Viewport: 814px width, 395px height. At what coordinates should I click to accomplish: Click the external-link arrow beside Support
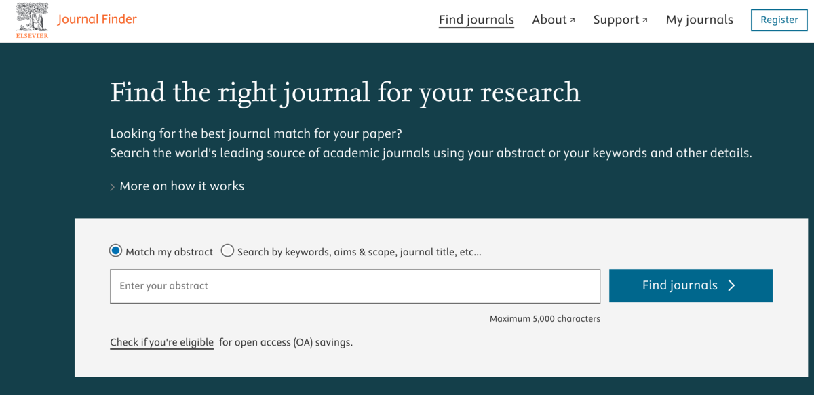point(644,20)
